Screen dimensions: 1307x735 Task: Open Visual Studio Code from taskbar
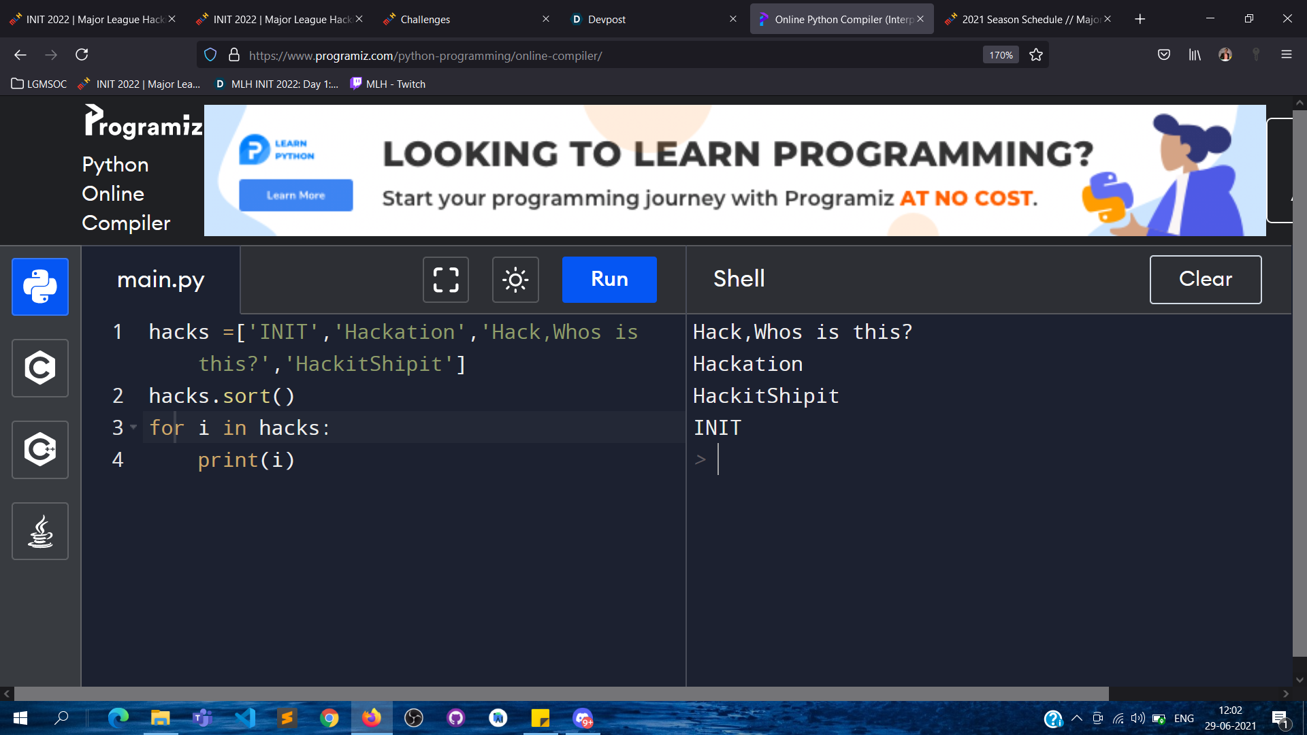(245, 718)
